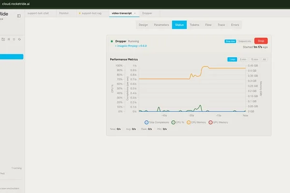Click the "Now: 0/s" stat
This screenshot has width=290, height=193.
(x=115, y=129)
